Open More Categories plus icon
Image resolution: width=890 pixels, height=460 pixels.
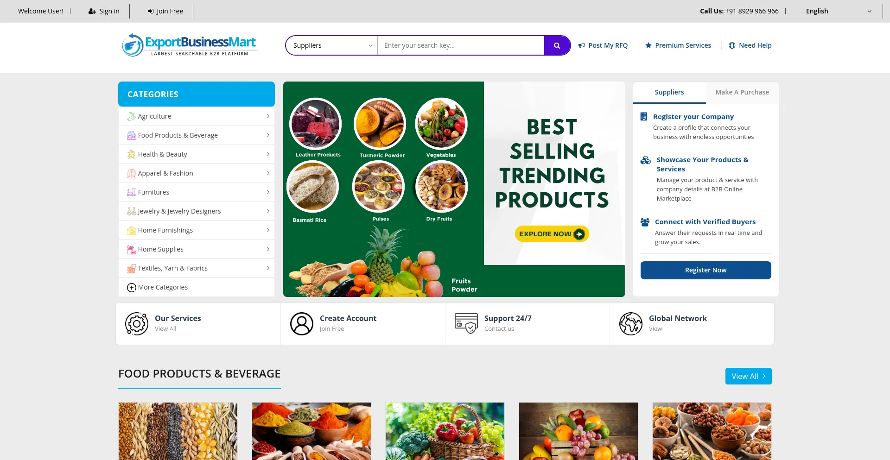tap(132, 288)
